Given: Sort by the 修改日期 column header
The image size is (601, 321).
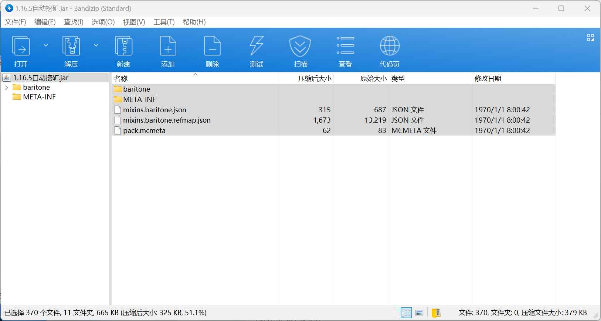Looking at the screenshot, I should [514, 78].
